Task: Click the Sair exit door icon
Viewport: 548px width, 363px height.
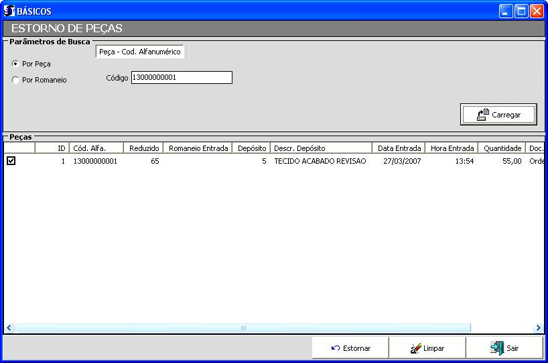Action: [496, 348]
